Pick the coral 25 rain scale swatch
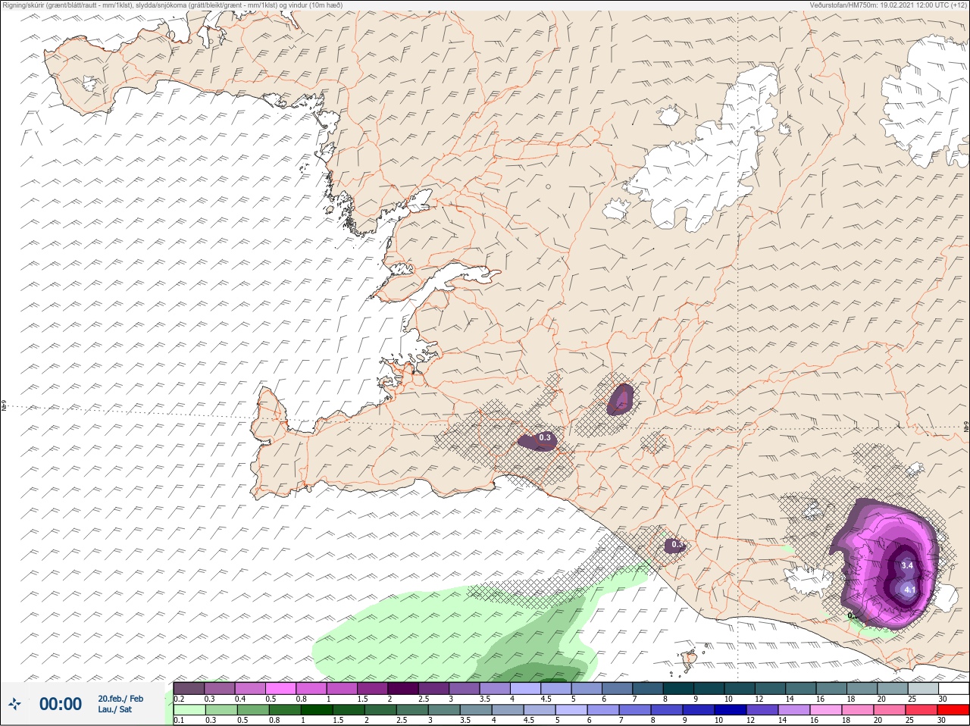This screenshot has width=970, height=726. [922, 710]
